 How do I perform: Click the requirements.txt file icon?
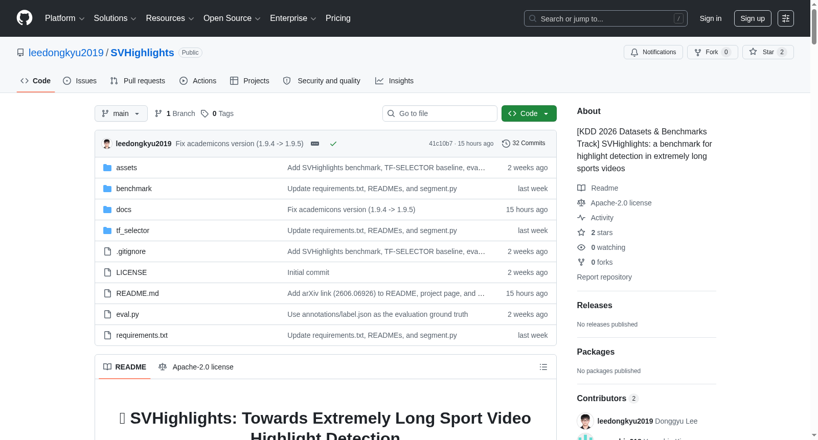coord(107,335)
